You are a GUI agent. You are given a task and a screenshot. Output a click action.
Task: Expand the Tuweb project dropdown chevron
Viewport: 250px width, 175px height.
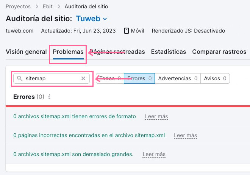pyautogui.click(x=105, y=19)
